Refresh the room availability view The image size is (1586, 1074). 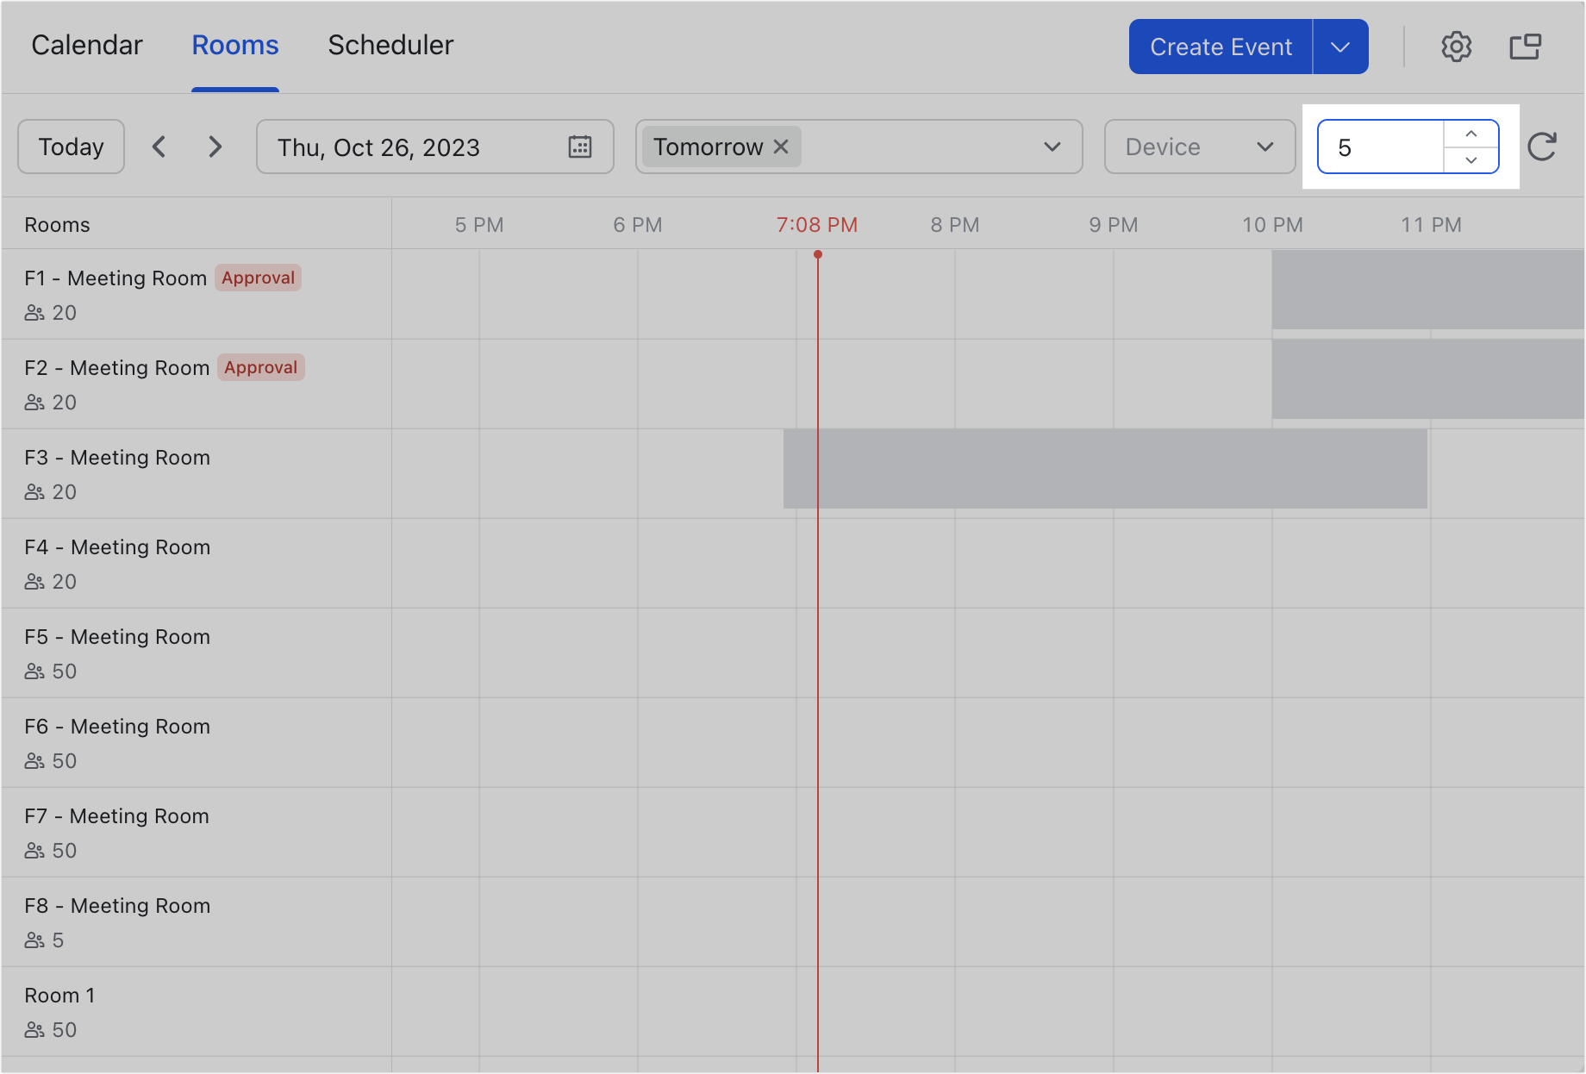[1543, 147]
